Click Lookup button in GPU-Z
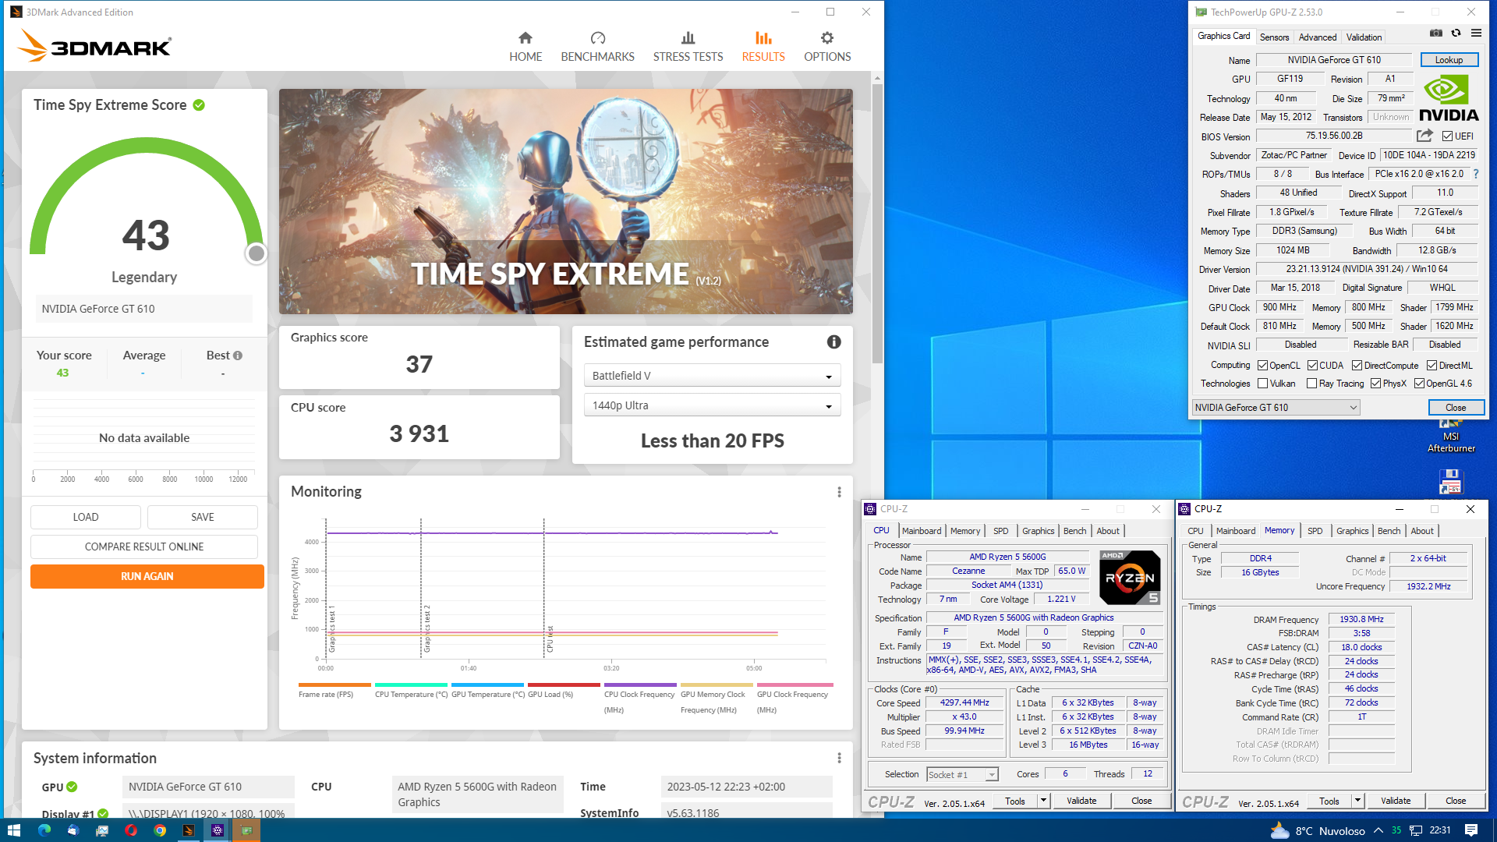1497x842 pixels. [1449, 60]
